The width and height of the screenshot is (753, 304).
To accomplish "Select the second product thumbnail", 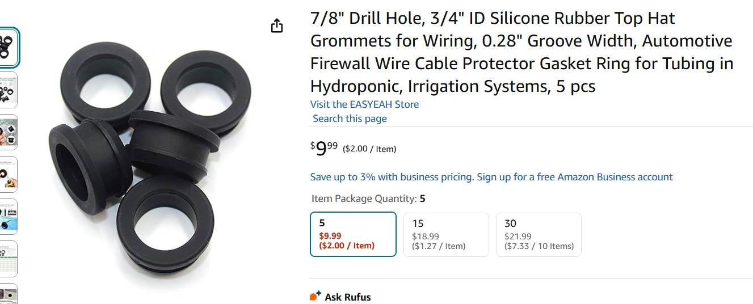I will pyautogui.click(x=9, y=90).
